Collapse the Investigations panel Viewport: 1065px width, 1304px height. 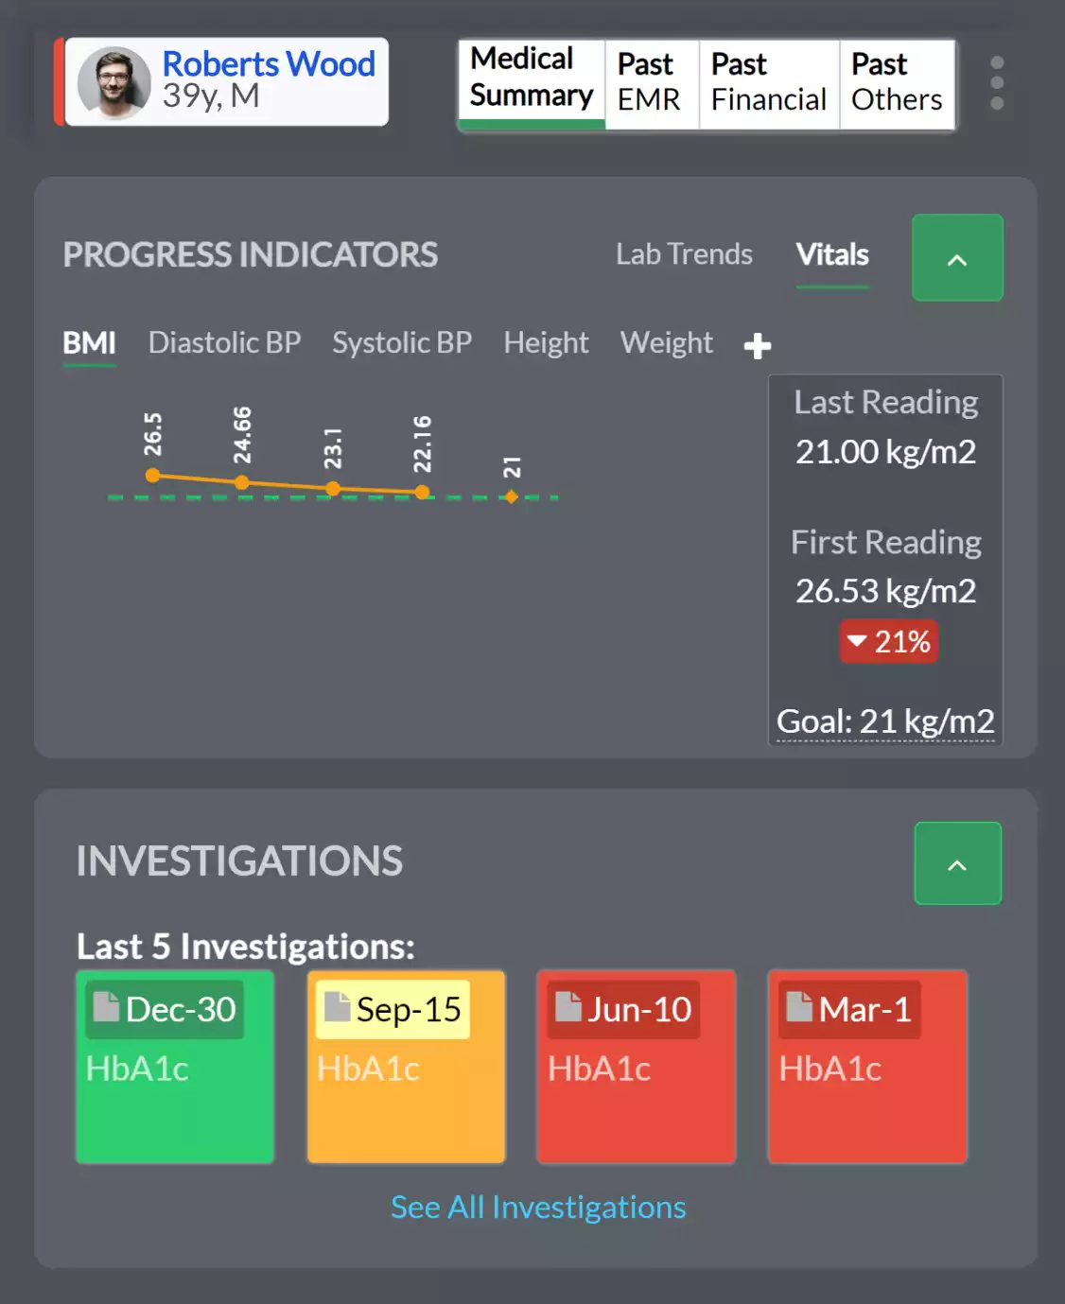pyautogui.click(x=957, y=862)
